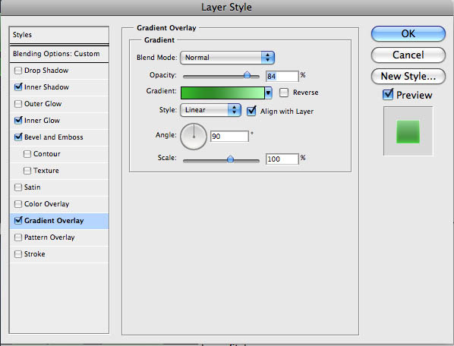Click the green style preview thumbnail
The width and height of the screenshot is (454, 346).
pyautogui.click(x=408, y=131)
